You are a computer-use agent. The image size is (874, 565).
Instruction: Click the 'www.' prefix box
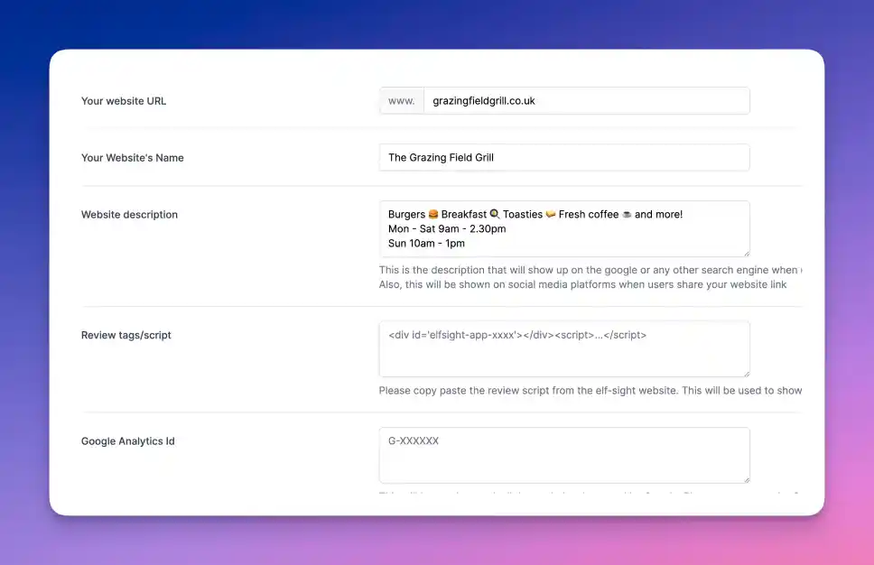point(401,101)
